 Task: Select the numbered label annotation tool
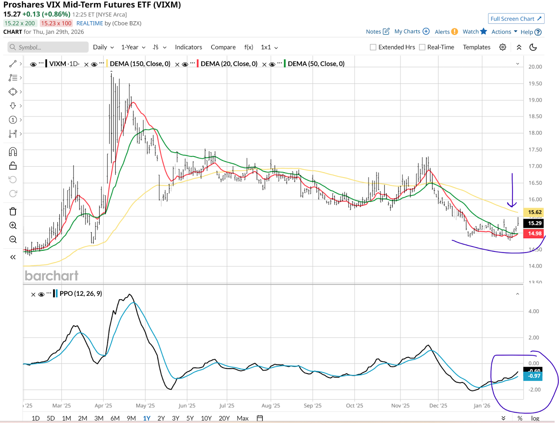coord(13,120)
